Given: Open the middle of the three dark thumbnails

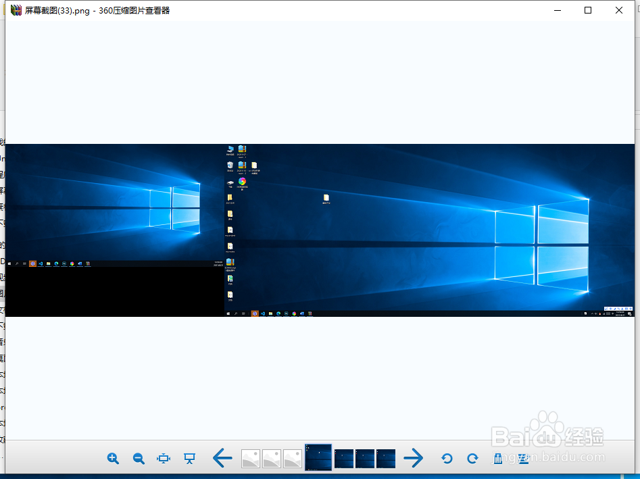Looking at the screenshot, I should click(365, 458).
